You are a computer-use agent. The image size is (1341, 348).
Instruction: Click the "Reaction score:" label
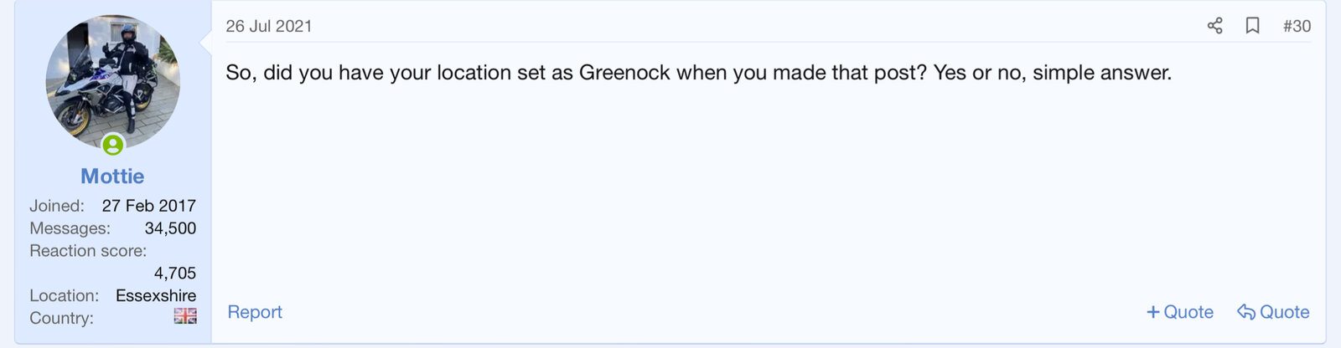click(88, 251)
